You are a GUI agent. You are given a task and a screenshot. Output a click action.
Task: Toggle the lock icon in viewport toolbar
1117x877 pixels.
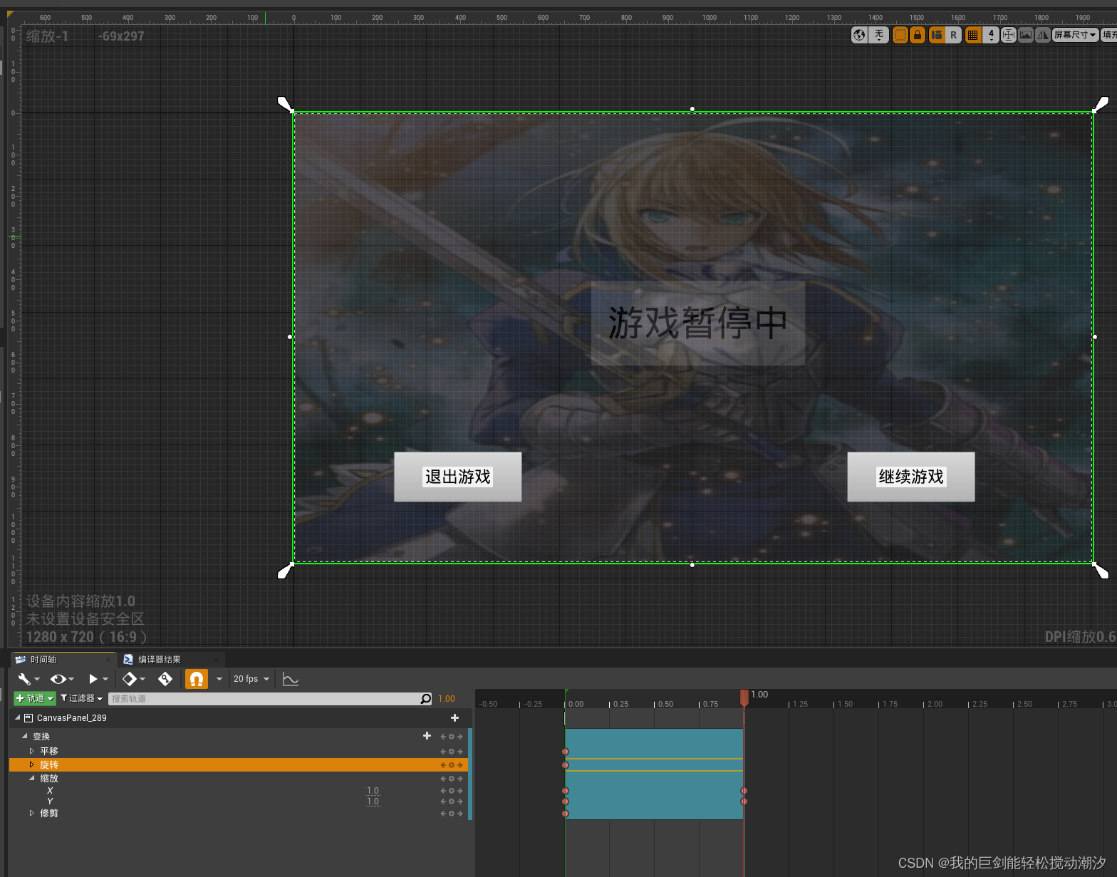click(918, 35)
